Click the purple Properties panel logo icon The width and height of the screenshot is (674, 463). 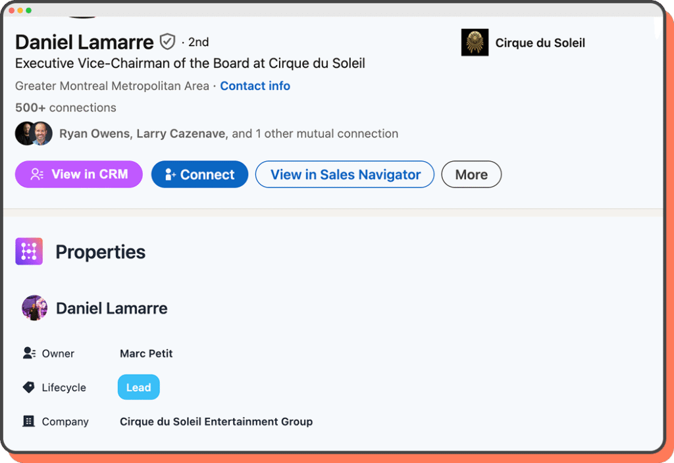point(29,251)
